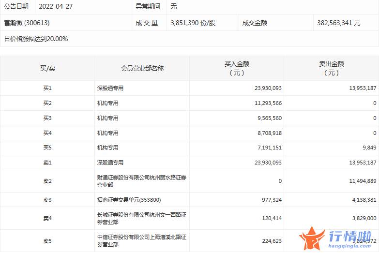
Task: Select the 买3 row label
Action: tap(47, 118)
